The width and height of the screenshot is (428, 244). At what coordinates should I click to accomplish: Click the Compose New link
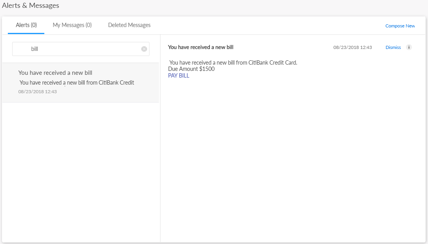400,26
